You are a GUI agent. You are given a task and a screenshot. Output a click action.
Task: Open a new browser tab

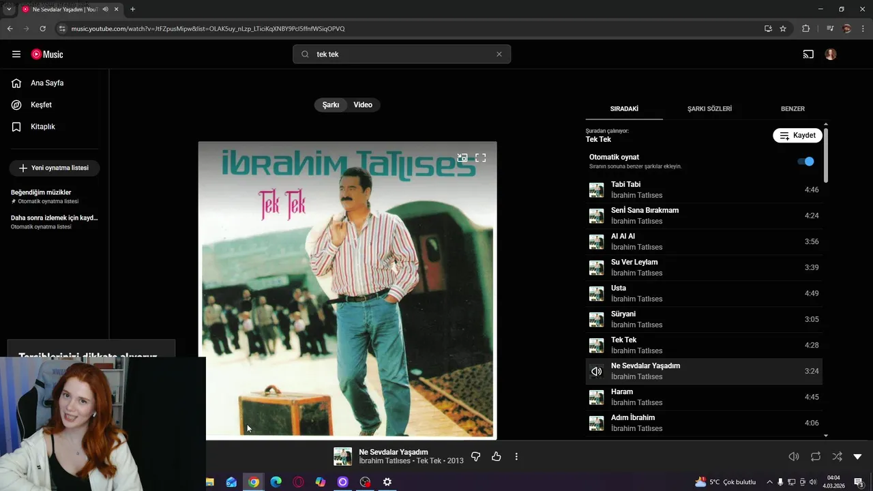tap(132, 9)
